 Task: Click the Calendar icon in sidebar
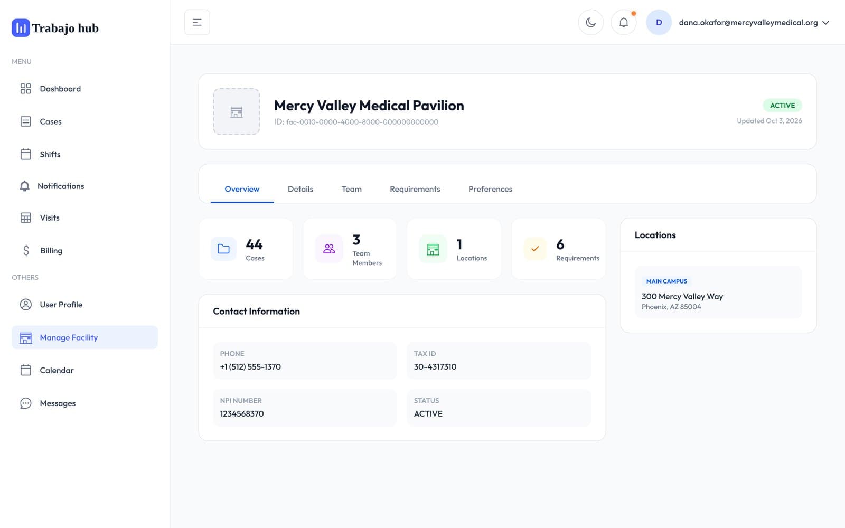coord(25,370)
